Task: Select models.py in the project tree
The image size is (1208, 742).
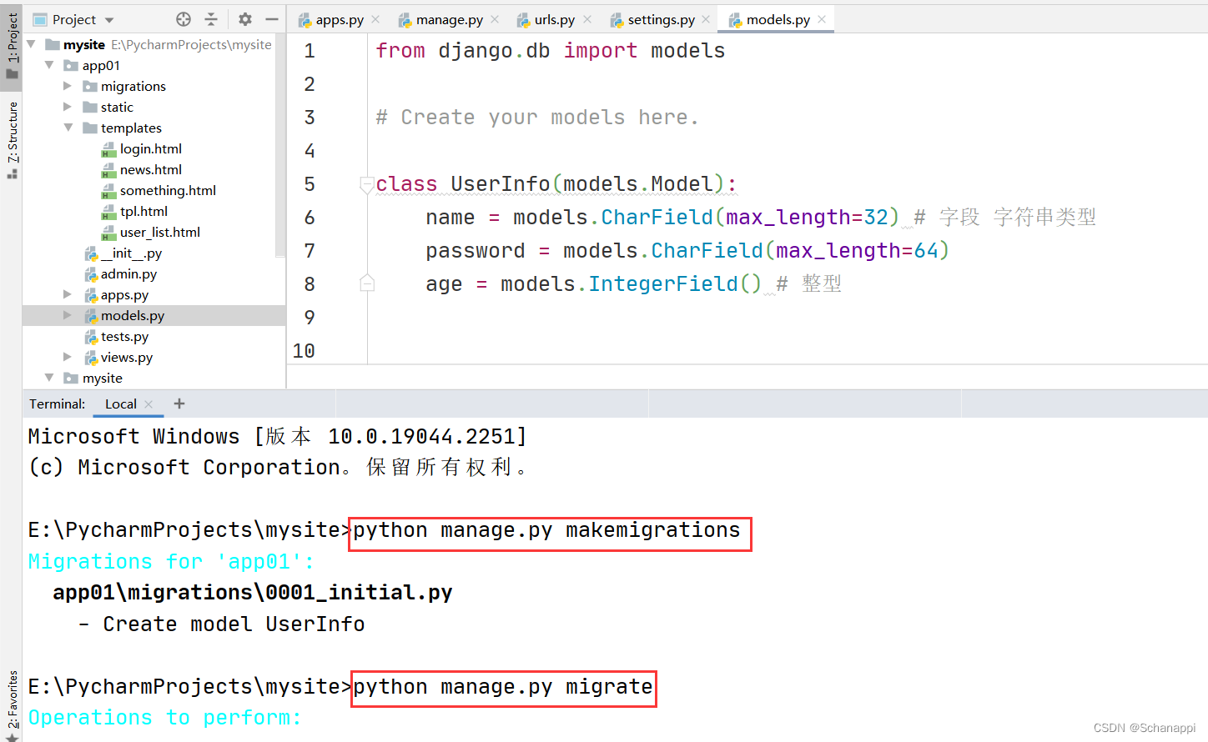Action: tap(133, 315)
